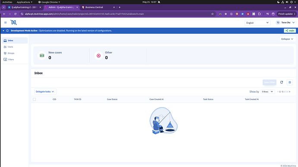Select all tasks with header checkbox
Screen dimensions: 298x167
pos(35,99)
